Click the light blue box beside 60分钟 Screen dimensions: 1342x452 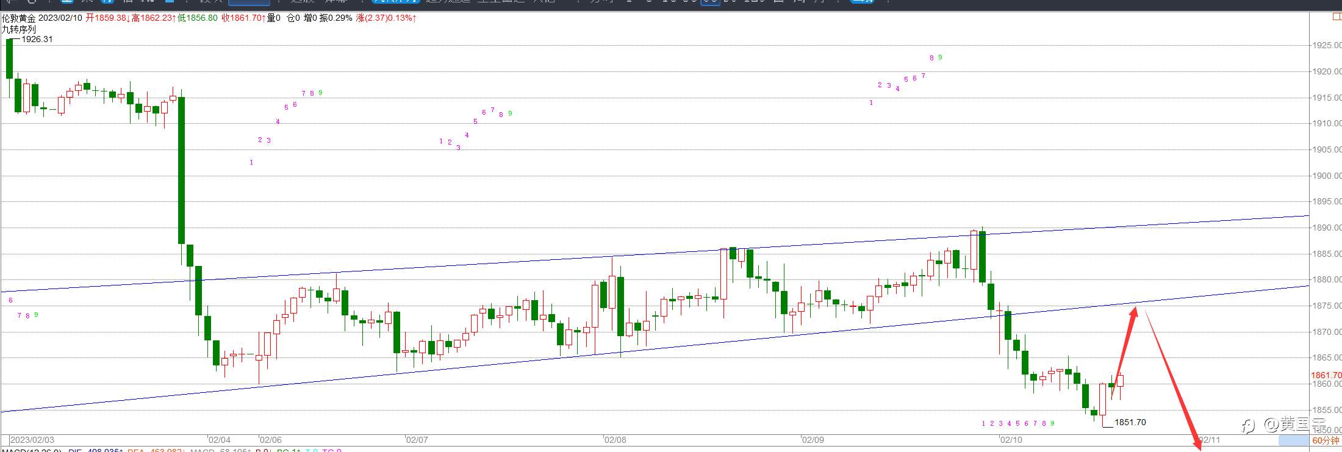coord(1293,440)
